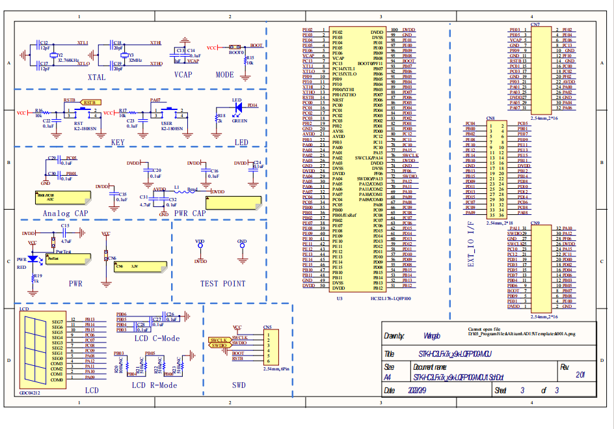This screenshot has width=614, height=429.
Task: Click the yellow PwrTest note
Action: (68, 259)
